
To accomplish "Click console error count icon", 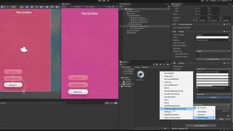I will (116, 103).
